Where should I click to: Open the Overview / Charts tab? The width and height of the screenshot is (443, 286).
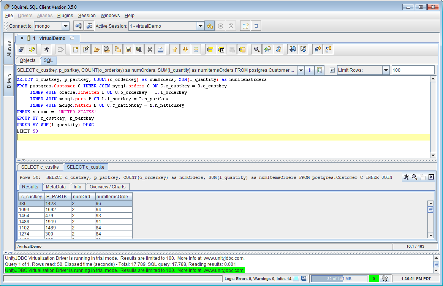[x=108, y=187]
